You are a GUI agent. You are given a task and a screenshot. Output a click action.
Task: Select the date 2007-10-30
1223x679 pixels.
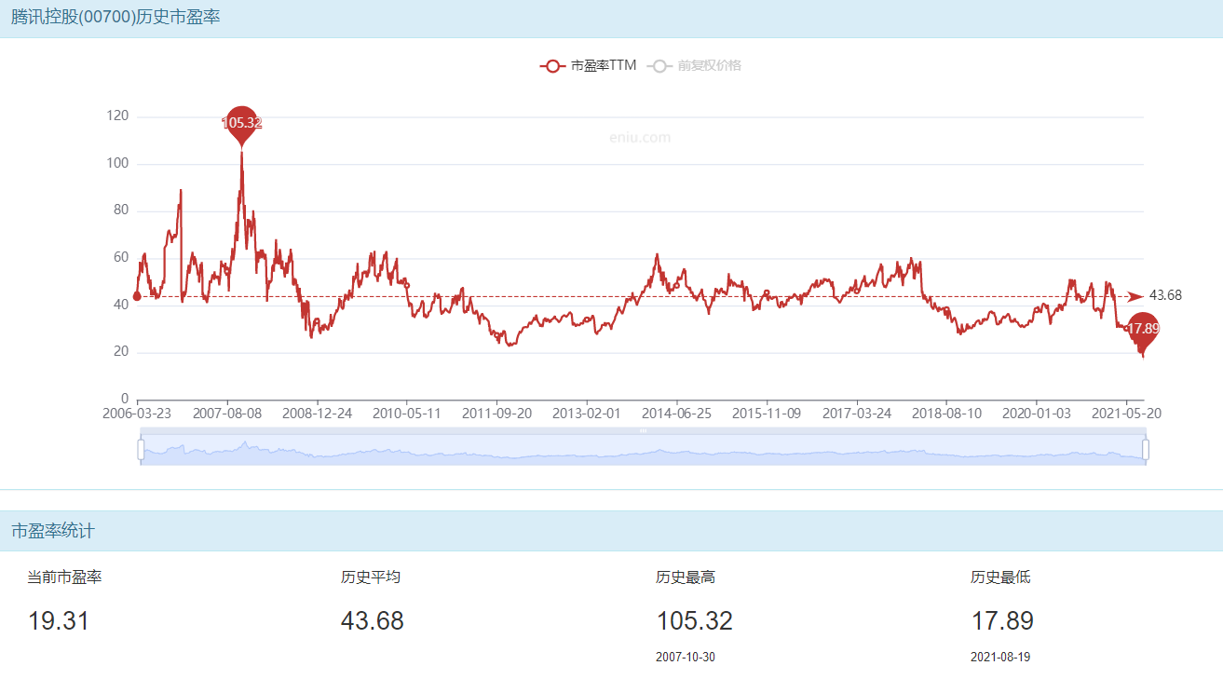686,657
